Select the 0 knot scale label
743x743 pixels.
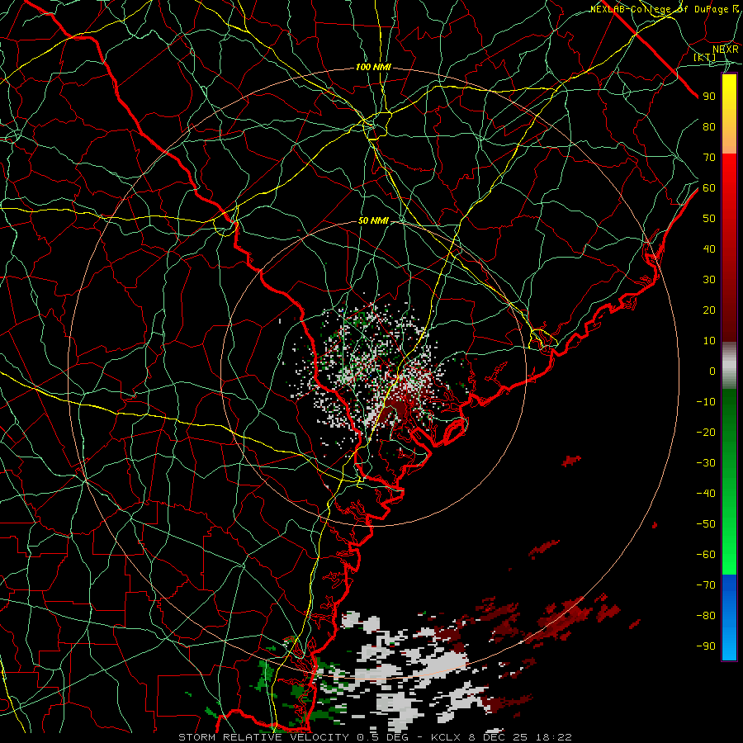tap(712, 371)
